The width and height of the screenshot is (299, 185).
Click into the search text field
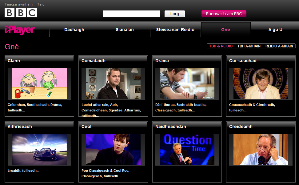131,14
